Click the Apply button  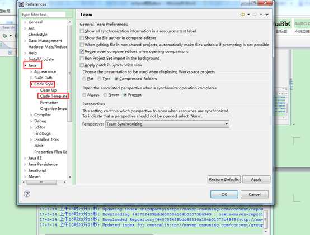(x=256, y=179)
